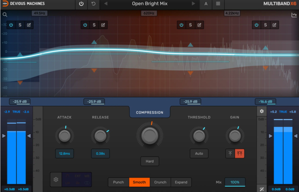The width and height of the screenshot is (299, 192).
Task: Click the second band -25.9 dB threshold value
Action: point(94,102)
